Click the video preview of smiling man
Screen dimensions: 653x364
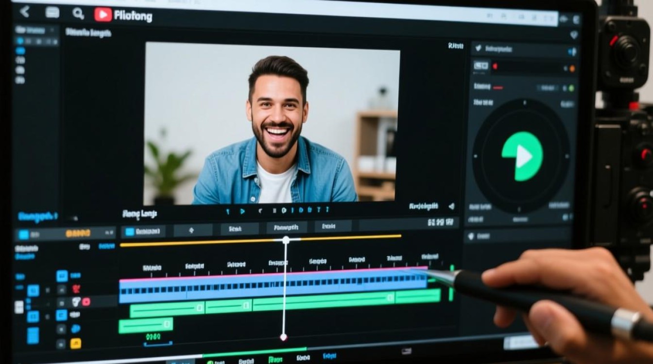pyautogui.click(x=272, y=123)
